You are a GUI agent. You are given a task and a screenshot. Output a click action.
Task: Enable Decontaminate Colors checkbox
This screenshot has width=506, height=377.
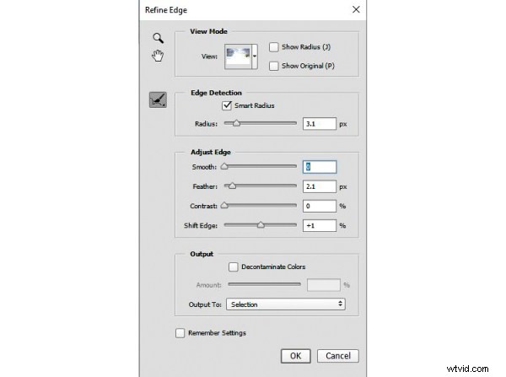pyautogui.click(x=234, y=267)
